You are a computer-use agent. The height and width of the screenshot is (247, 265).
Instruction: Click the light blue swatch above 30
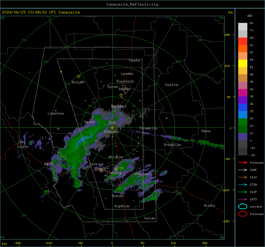click(243, 115)
